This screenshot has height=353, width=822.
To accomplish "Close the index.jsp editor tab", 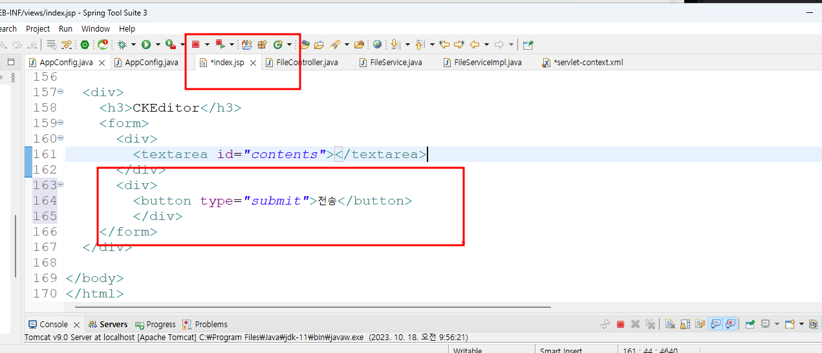I will pos(253,63).
